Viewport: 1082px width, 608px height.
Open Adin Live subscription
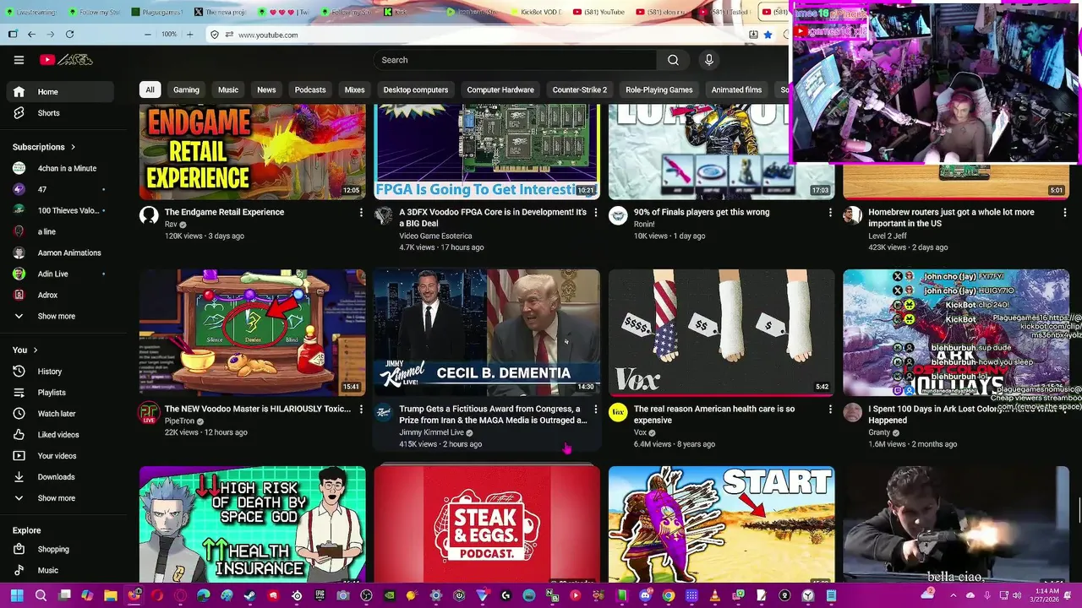[59, 274]
